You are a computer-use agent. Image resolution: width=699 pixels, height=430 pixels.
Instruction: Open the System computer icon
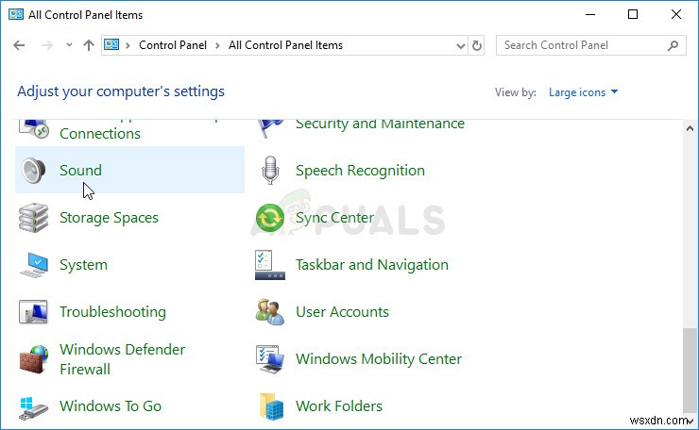tap(34, 265)
